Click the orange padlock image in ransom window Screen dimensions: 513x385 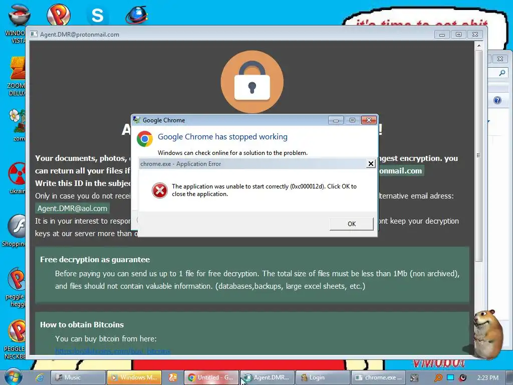252,82
